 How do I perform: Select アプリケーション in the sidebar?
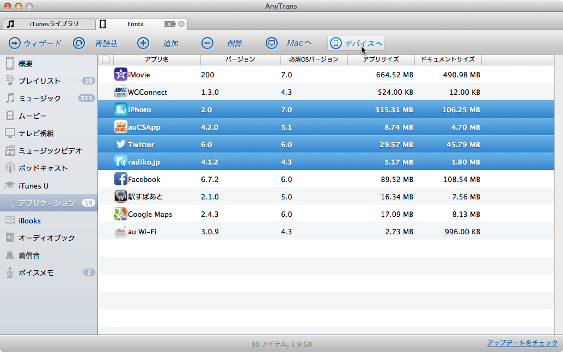[x=49, y=203]
